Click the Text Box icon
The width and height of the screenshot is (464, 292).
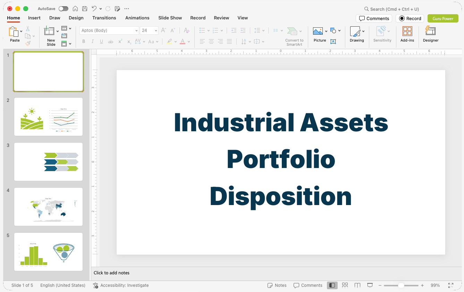pos(333,42)
